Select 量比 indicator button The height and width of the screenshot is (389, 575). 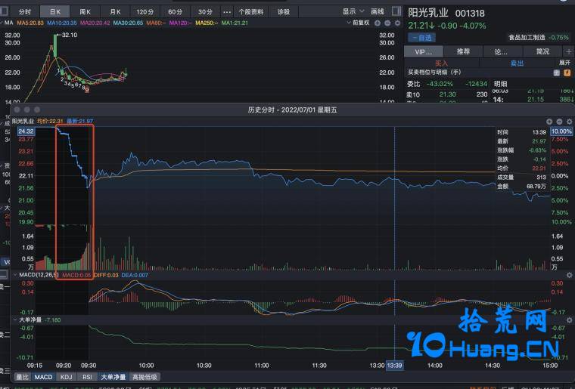22,377
